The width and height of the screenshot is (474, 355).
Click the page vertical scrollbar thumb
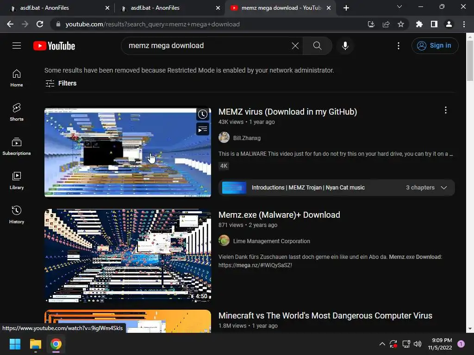pyautogui.click(x=470, y=61)
